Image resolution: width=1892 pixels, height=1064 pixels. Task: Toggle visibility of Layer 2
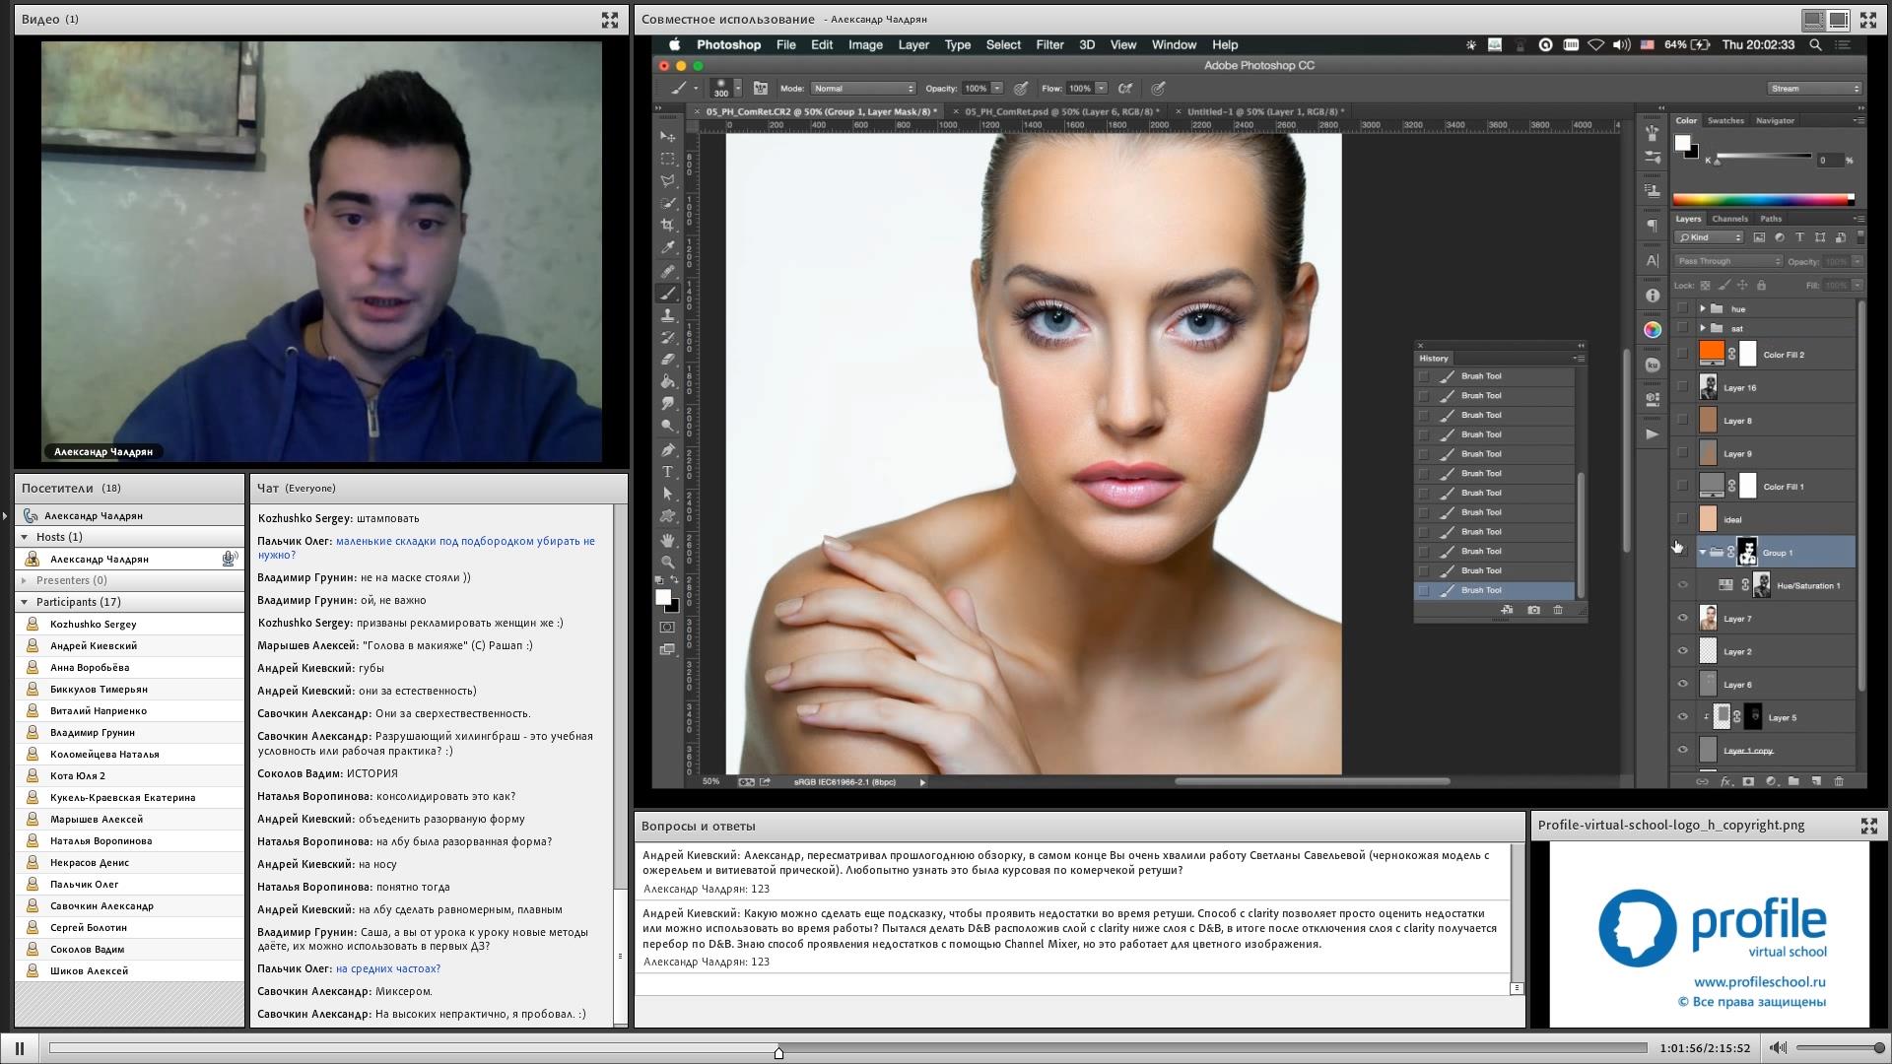click(x=1682, y=651)
